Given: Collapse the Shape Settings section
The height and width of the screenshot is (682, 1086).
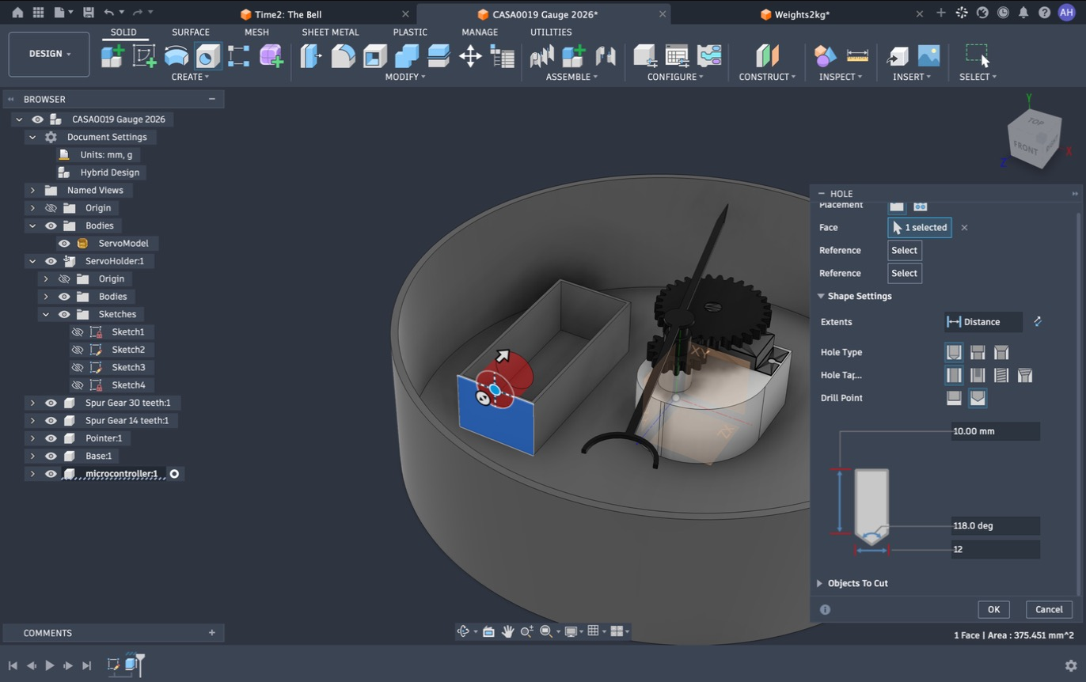Looking at the screenshot, I should pos(820,296).
